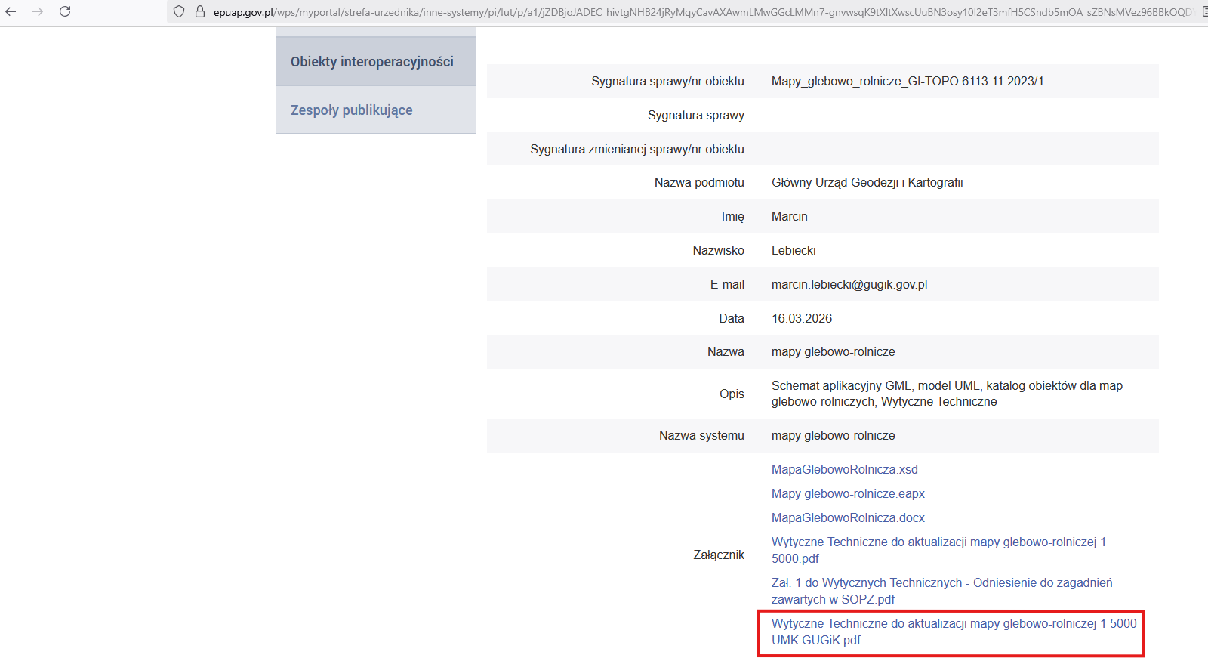Click the Opis description text about GML schema
This screenshot has height=658, width=1208.
[946, 386]
